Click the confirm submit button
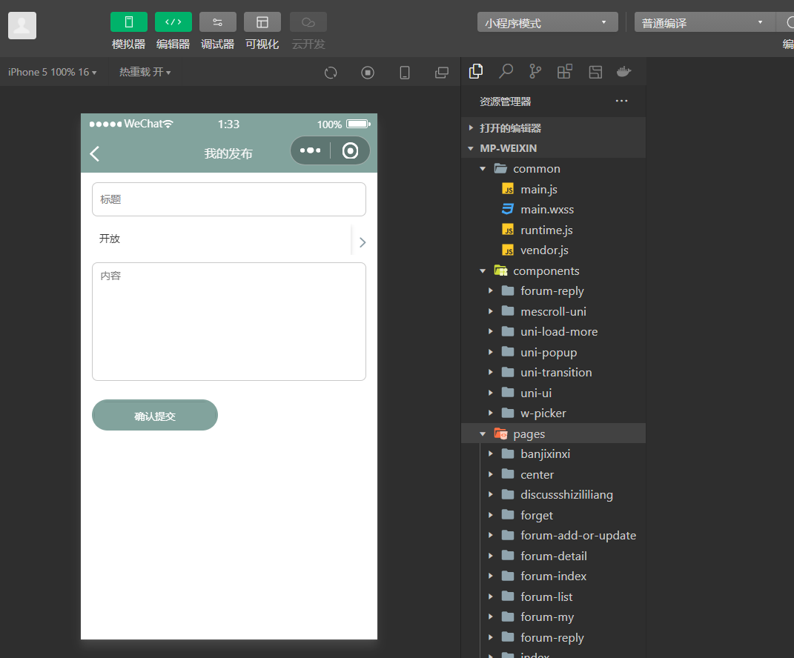Image resolution: width=794 pixels, height=658 pixels. [155, 415]
